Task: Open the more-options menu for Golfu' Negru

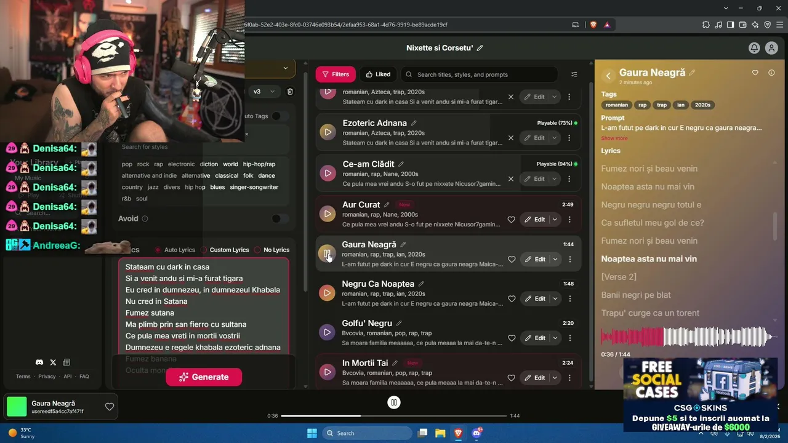Action: coord(569,338)
